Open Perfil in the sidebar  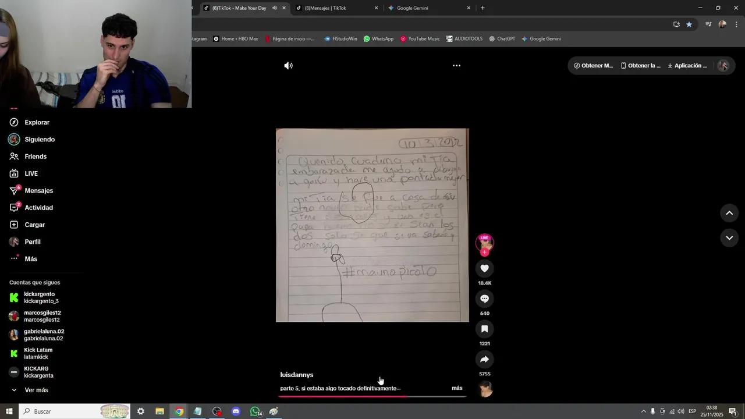[33, 242]
